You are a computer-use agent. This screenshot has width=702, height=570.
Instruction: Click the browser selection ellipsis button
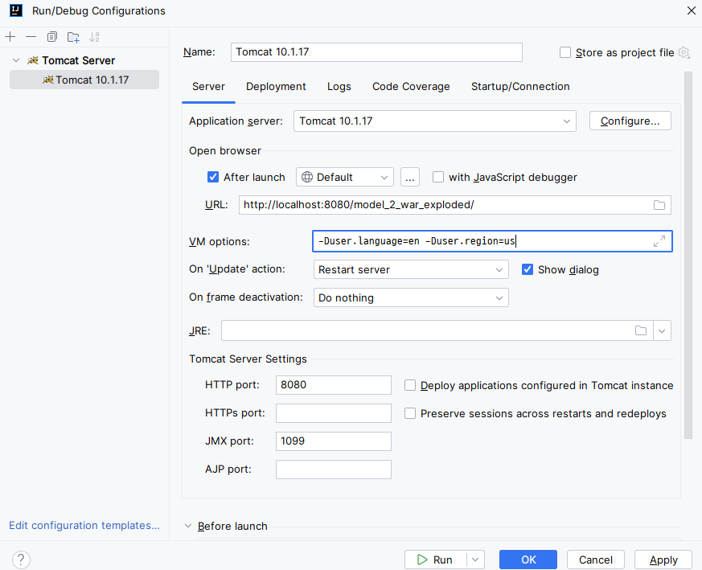tap(409, 177)
